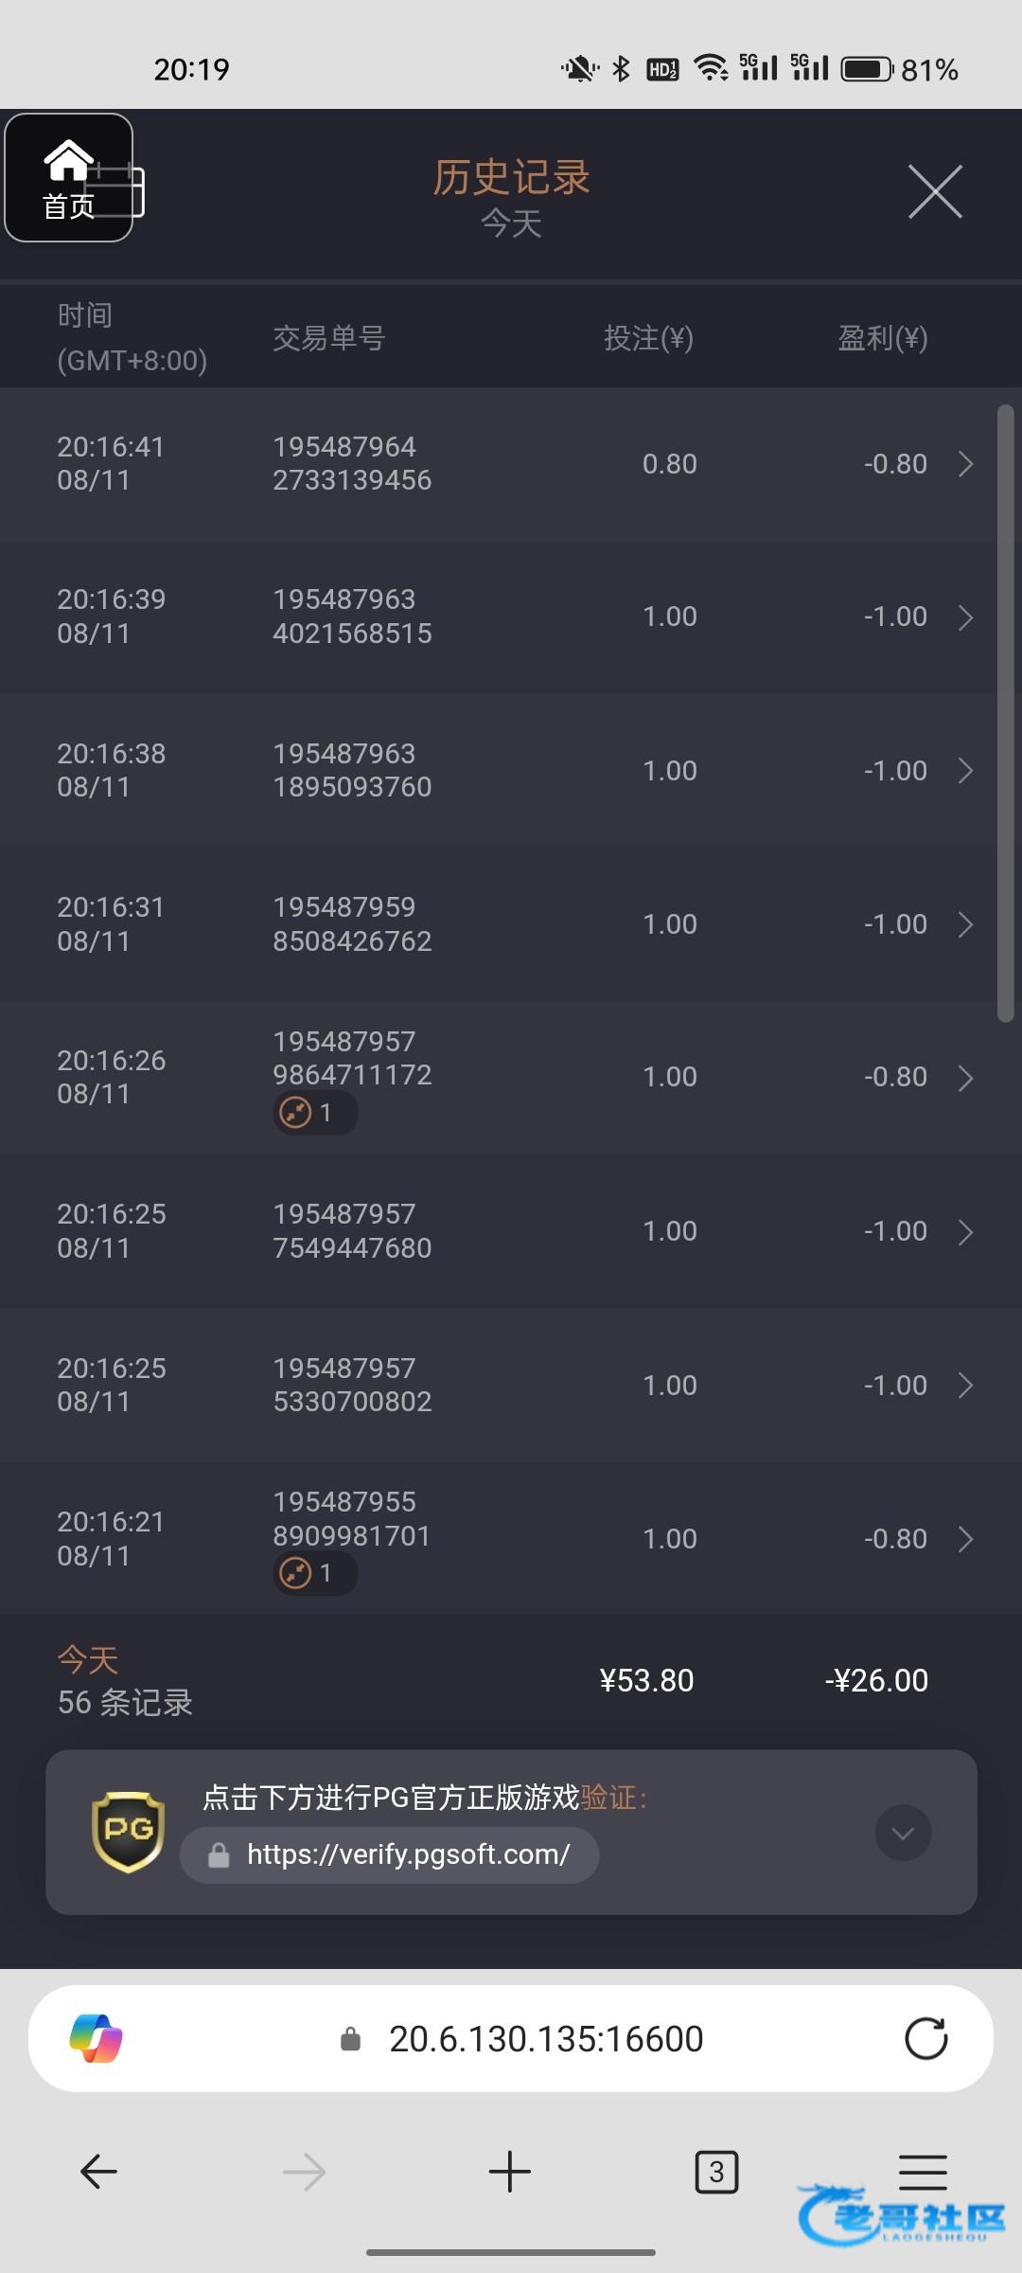Click the history list scrollbar

pos(1005,712)
